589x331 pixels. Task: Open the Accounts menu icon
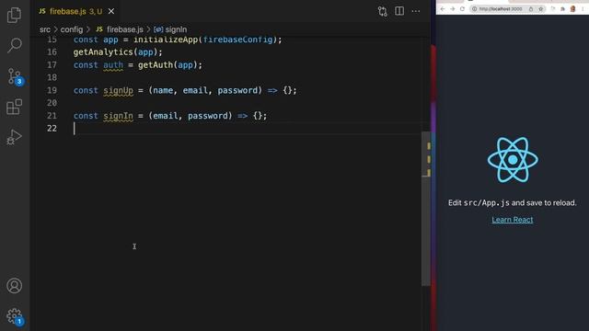[15, 286]
